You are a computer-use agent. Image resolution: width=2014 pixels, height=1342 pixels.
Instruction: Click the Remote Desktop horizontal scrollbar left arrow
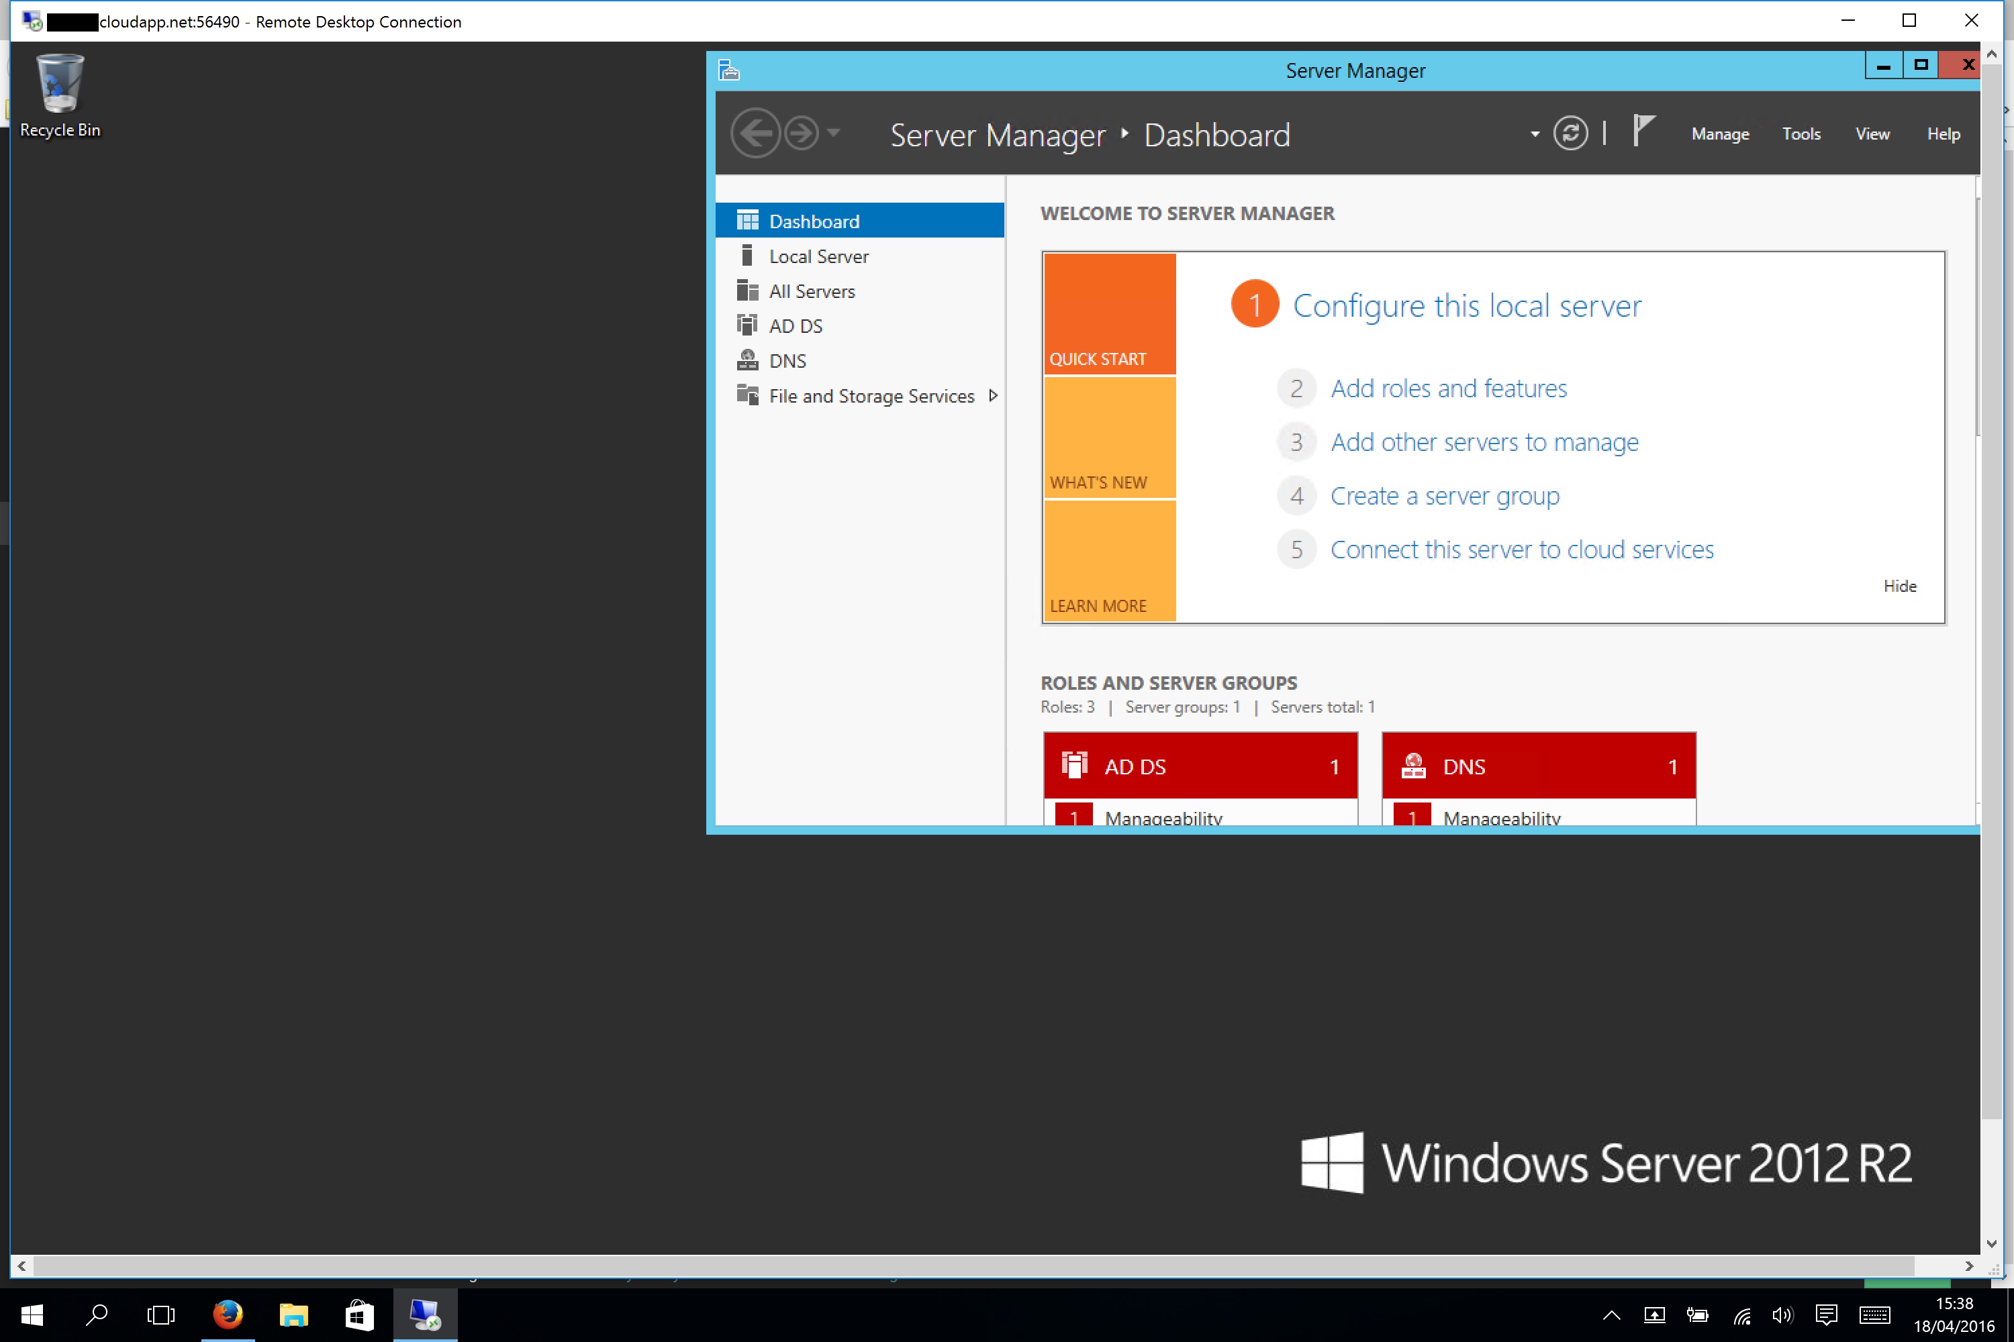(x=21, y=1266)
